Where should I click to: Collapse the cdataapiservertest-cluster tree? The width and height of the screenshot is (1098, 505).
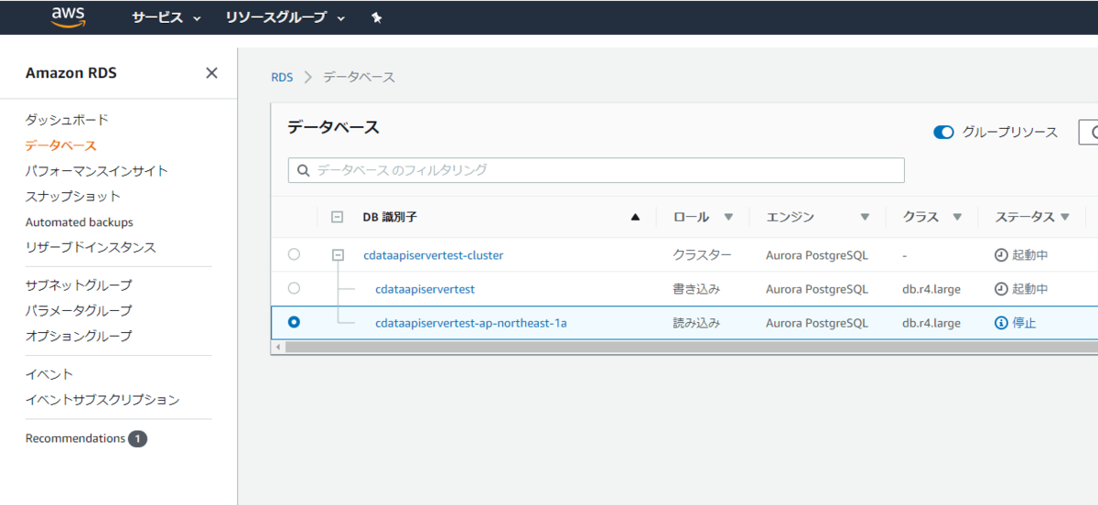[338, 255]
